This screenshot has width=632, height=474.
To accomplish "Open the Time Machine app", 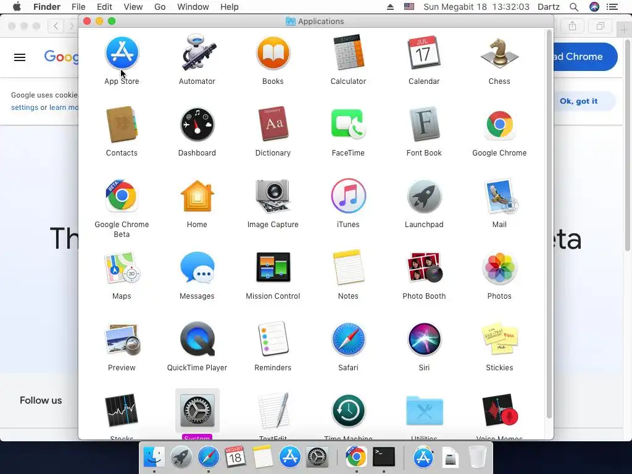I will coord(348,410).
